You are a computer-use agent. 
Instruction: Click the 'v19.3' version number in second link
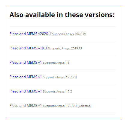pyautogui.click(x=43, y=48)
